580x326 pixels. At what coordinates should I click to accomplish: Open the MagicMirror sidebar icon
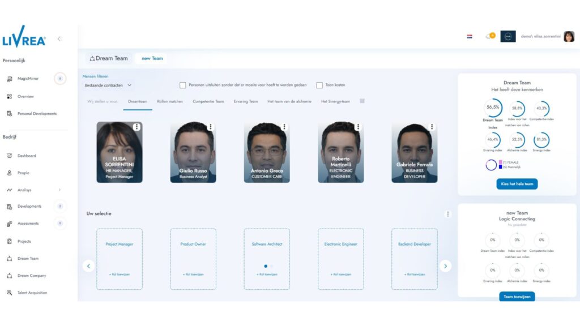(x=10, y=79)
